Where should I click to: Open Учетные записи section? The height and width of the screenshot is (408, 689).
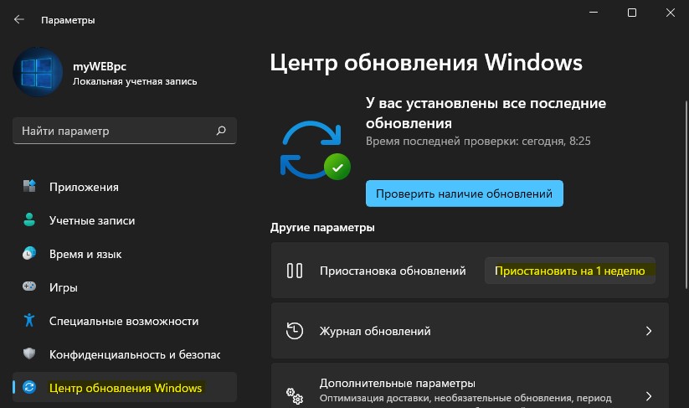click(x=125, y=220)
